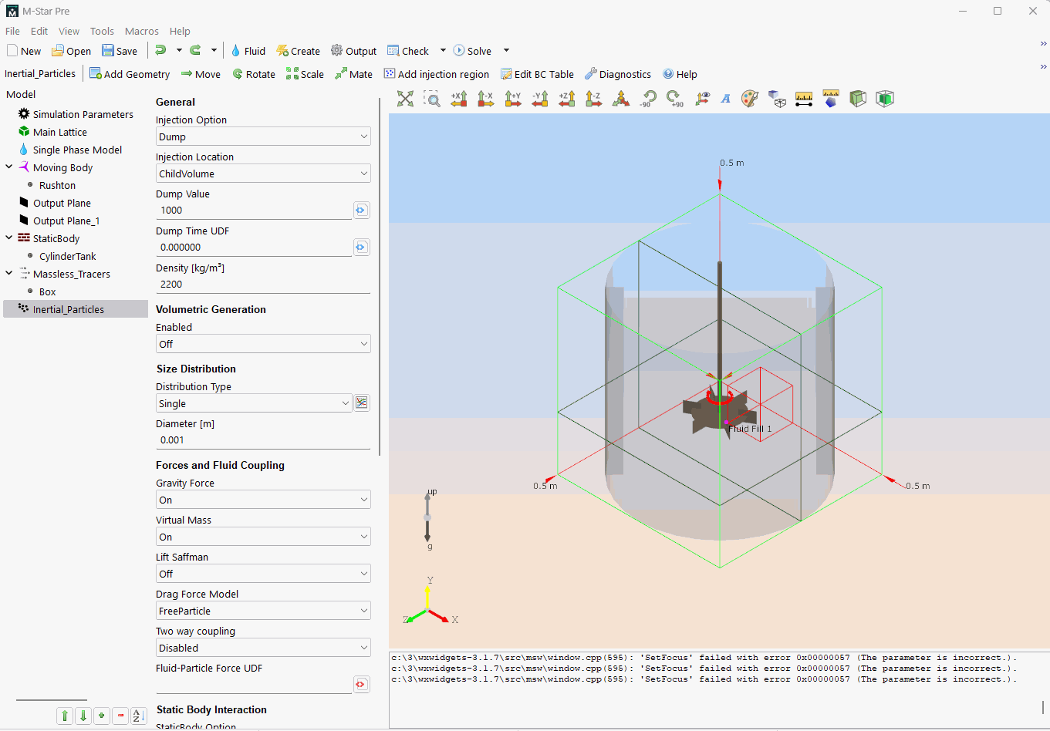
Task: Click Add Geometry button
Action: coord(130,74)
